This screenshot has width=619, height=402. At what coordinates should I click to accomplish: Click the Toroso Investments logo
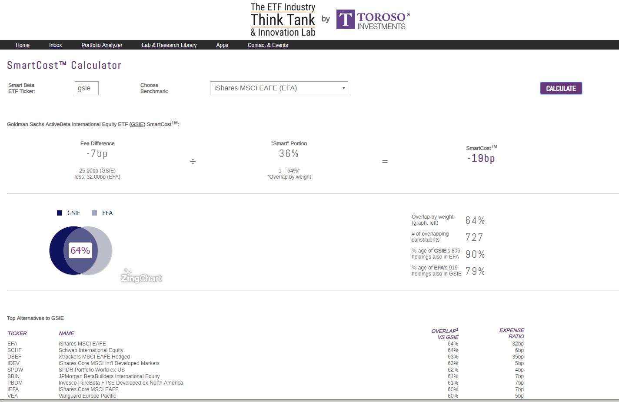[373, 20]
